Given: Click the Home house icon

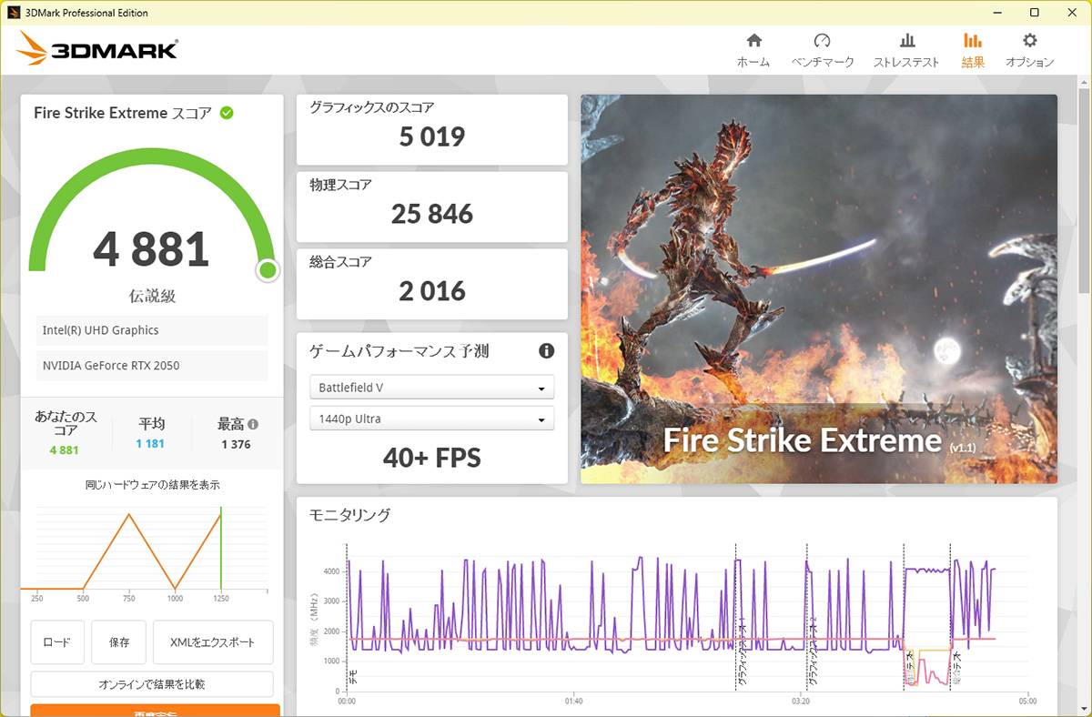Looking at the screenshot, I should pos(753,41).
